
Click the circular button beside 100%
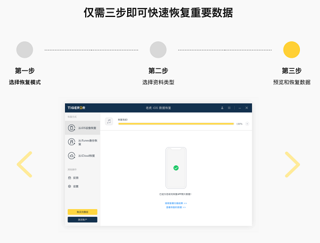(x=247, y=124)
